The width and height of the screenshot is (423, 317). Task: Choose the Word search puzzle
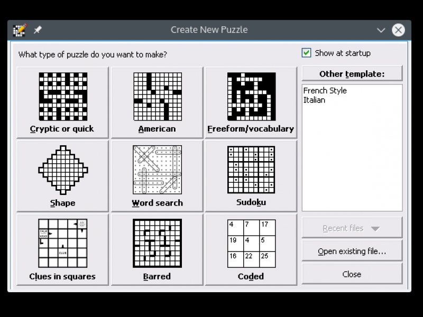[157, 176]
